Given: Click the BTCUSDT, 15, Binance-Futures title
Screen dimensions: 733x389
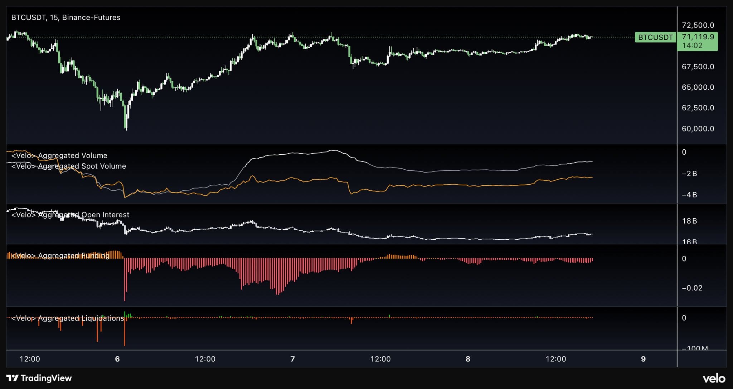Looking at the screenshot, I should pos(66,18).
